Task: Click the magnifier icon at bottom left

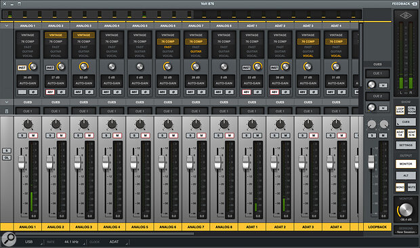Action: (9, 239)
